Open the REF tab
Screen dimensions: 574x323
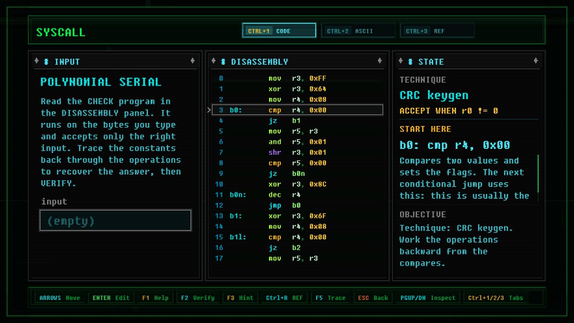coord(437,31)
